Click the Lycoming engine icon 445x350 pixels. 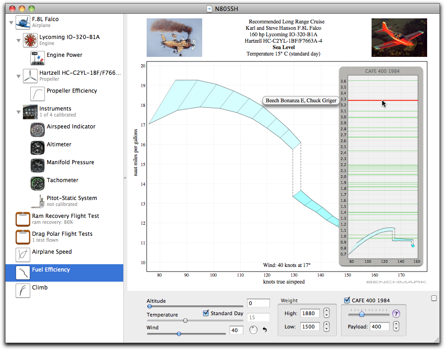30,40
